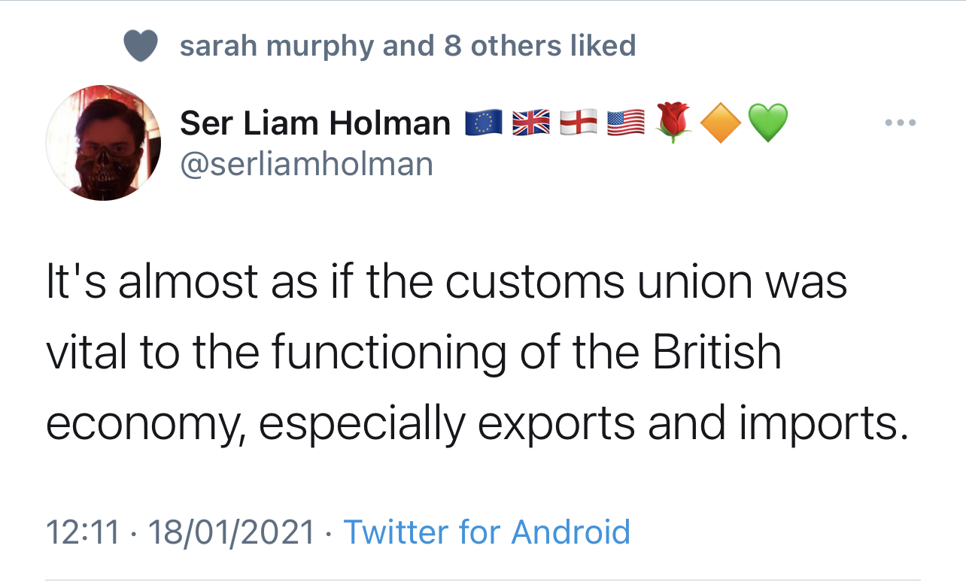Open the Twitter for Android source link
966x582 pixels.
487,532
